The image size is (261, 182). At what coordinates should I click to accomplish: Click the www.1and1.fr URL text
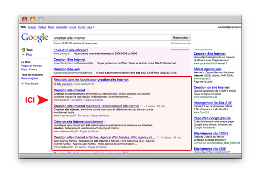coord(201,112)
